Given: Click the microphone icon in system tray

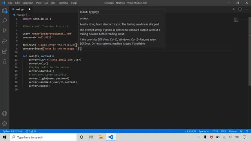Looking at the screenshot, I should click(205, 137).
